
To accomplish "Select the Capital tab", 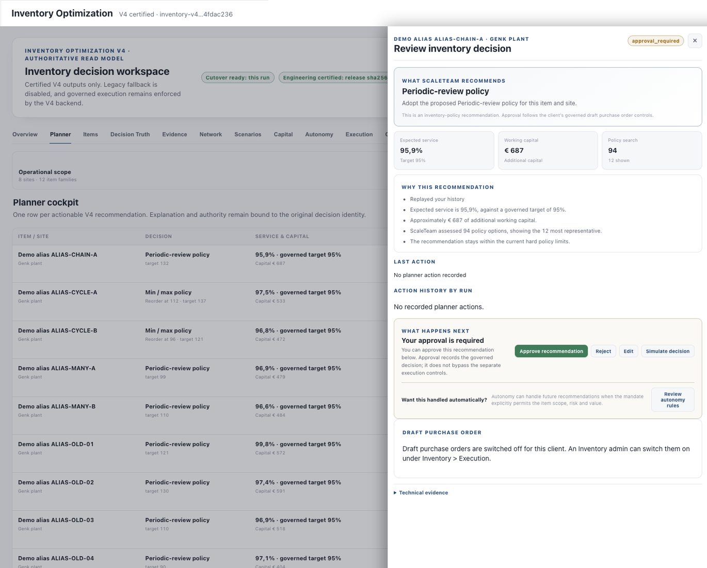I will pos(283,134).
